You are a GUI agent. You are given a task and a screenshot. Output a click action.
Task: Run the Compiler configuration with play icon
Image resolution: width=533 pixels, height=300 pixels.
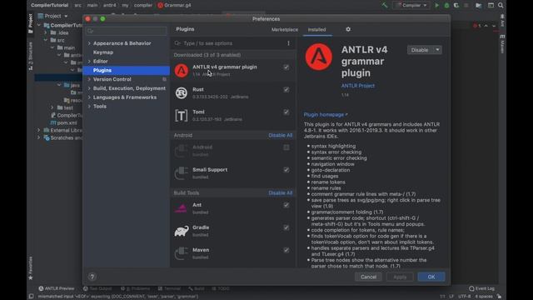(436, 6)
